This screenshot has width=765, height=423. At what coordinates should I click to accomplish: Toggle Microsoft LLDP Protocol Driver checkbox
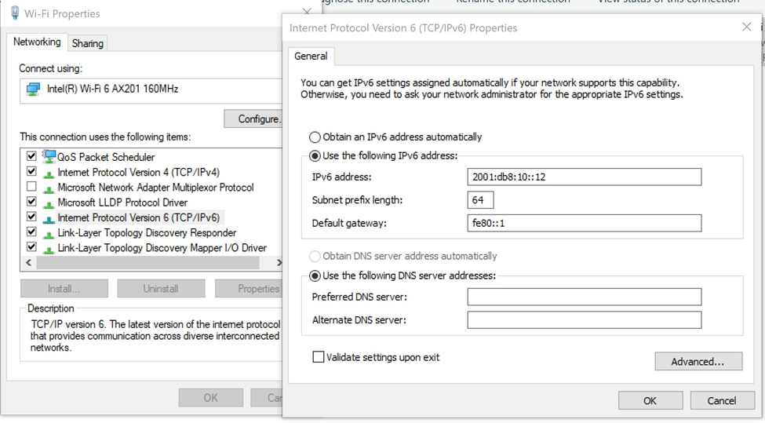tap(31, 202)
